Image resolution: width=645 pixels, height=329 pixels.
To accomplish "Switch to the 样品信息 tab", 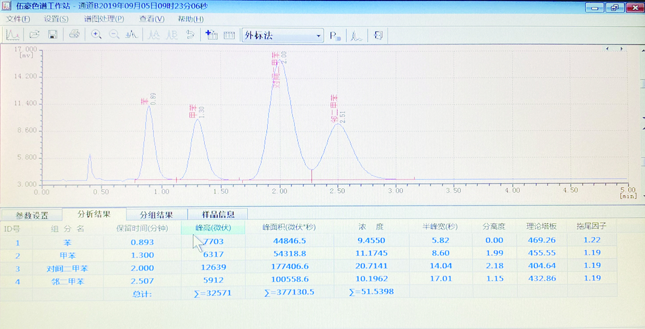I will click(x=218, y=214).
